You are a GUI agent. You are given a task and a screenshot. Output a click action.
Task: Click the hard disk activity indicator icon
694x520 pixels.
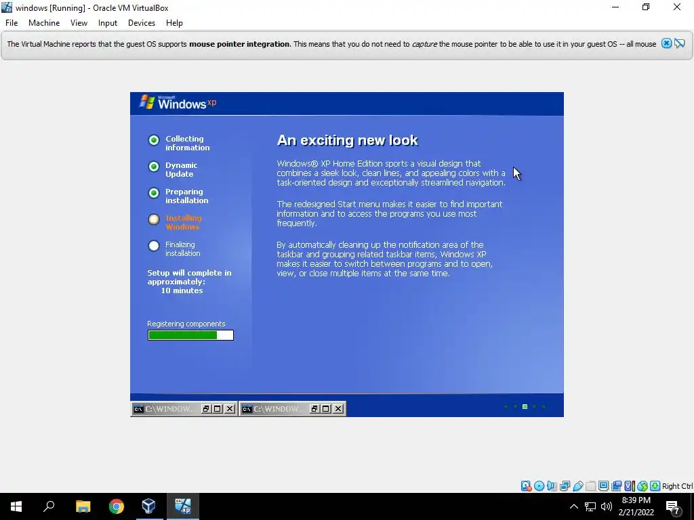pos(526,486)
